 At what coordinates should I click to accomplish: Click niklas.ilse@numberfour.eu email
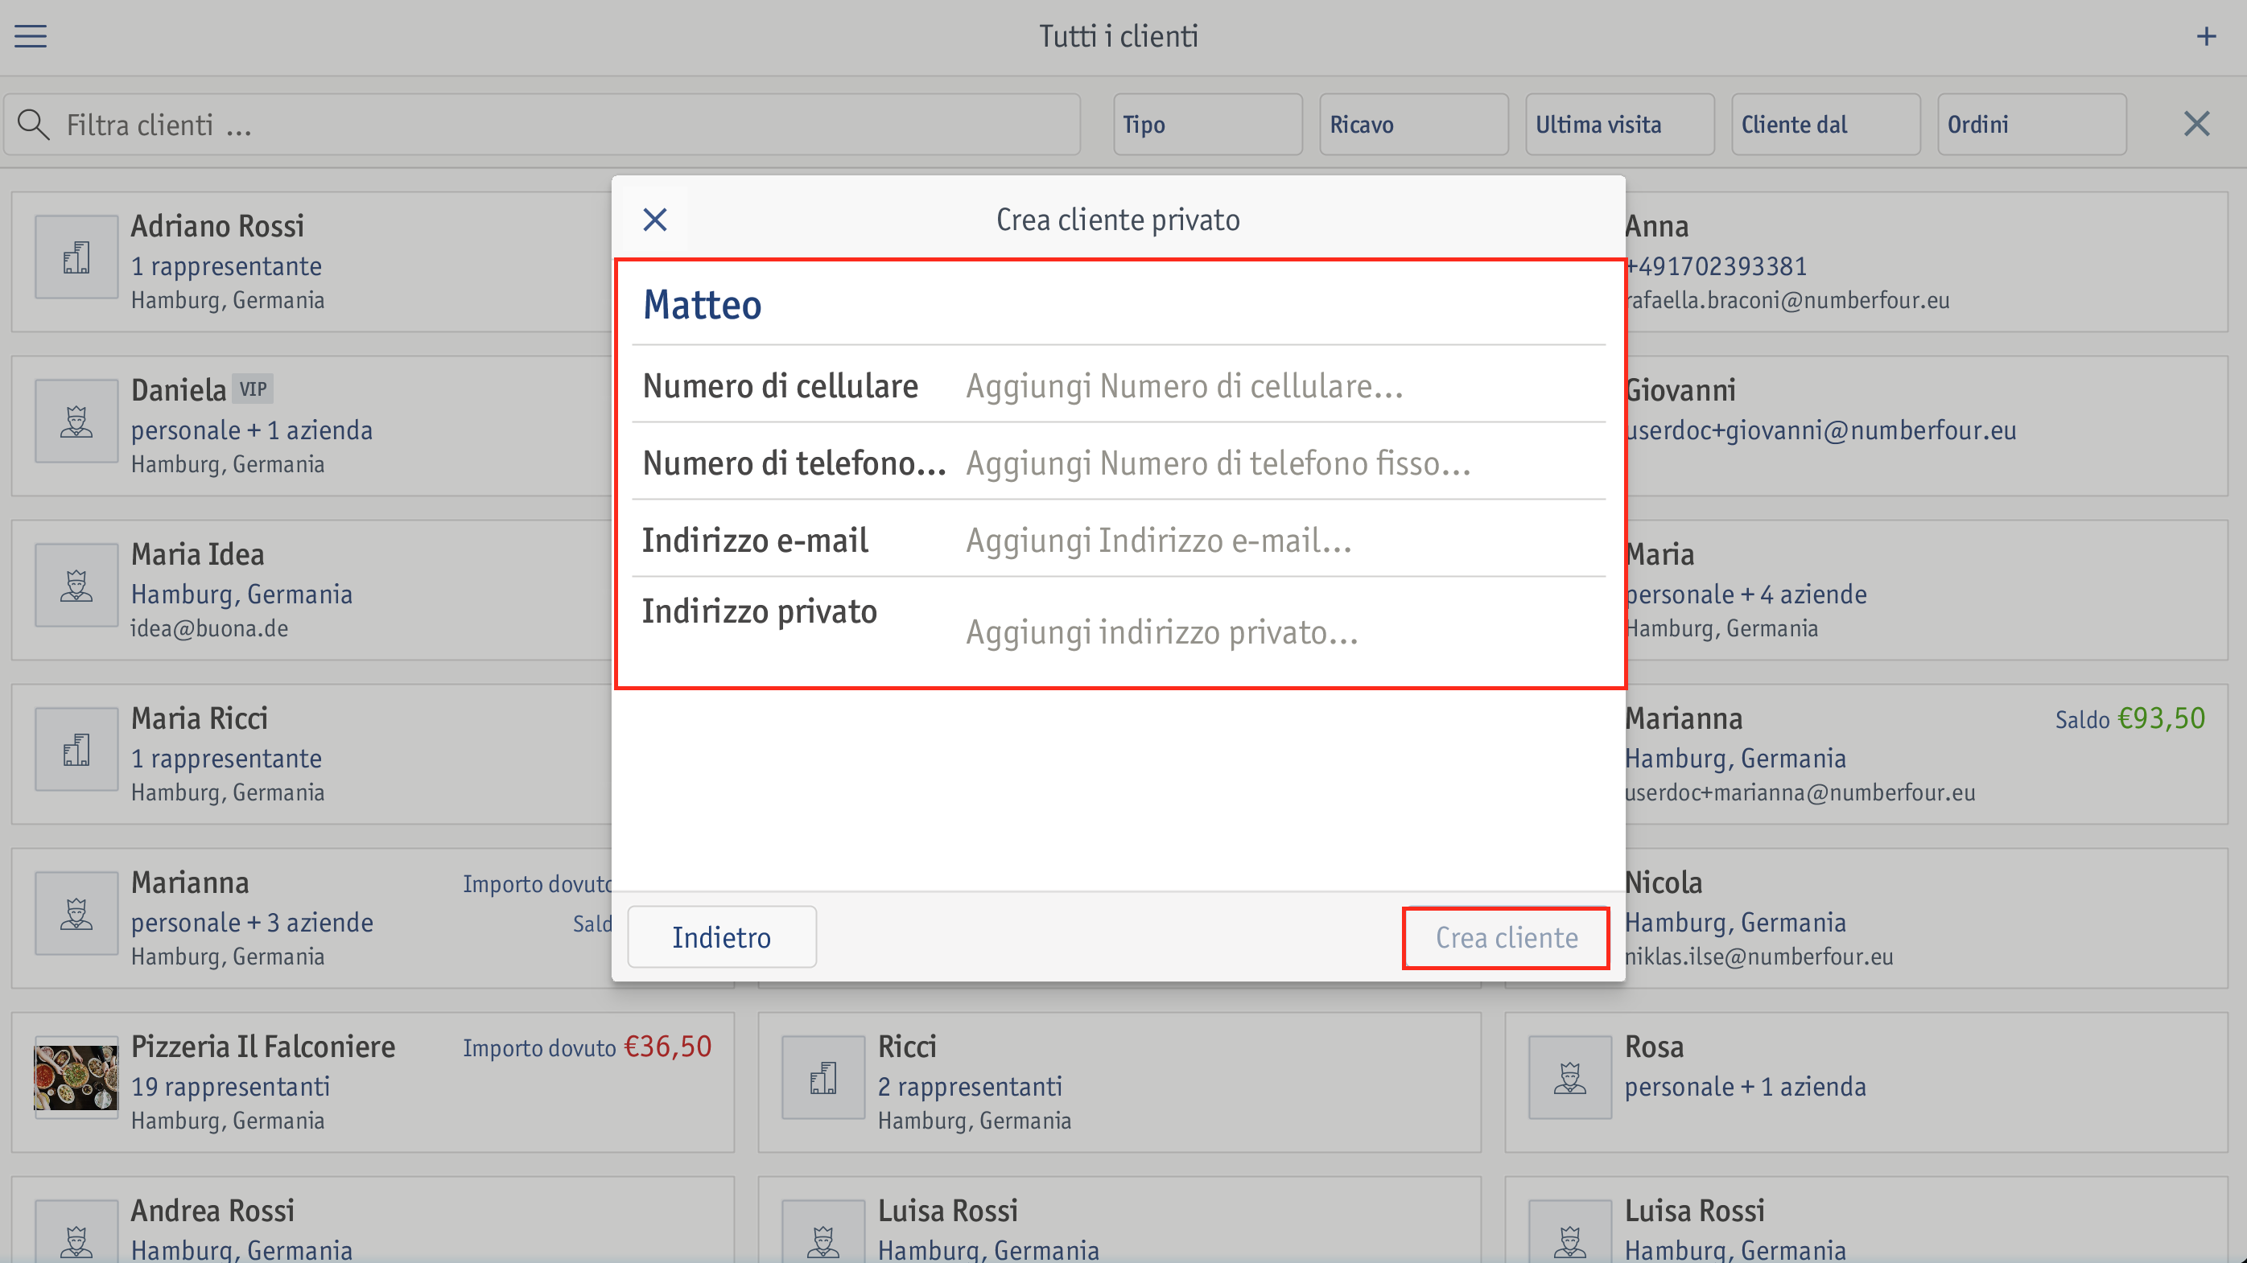click(1758, 957)
